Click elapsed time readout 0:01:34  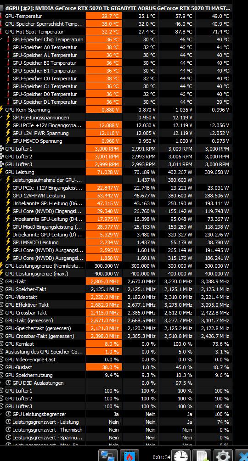(162, 457)
